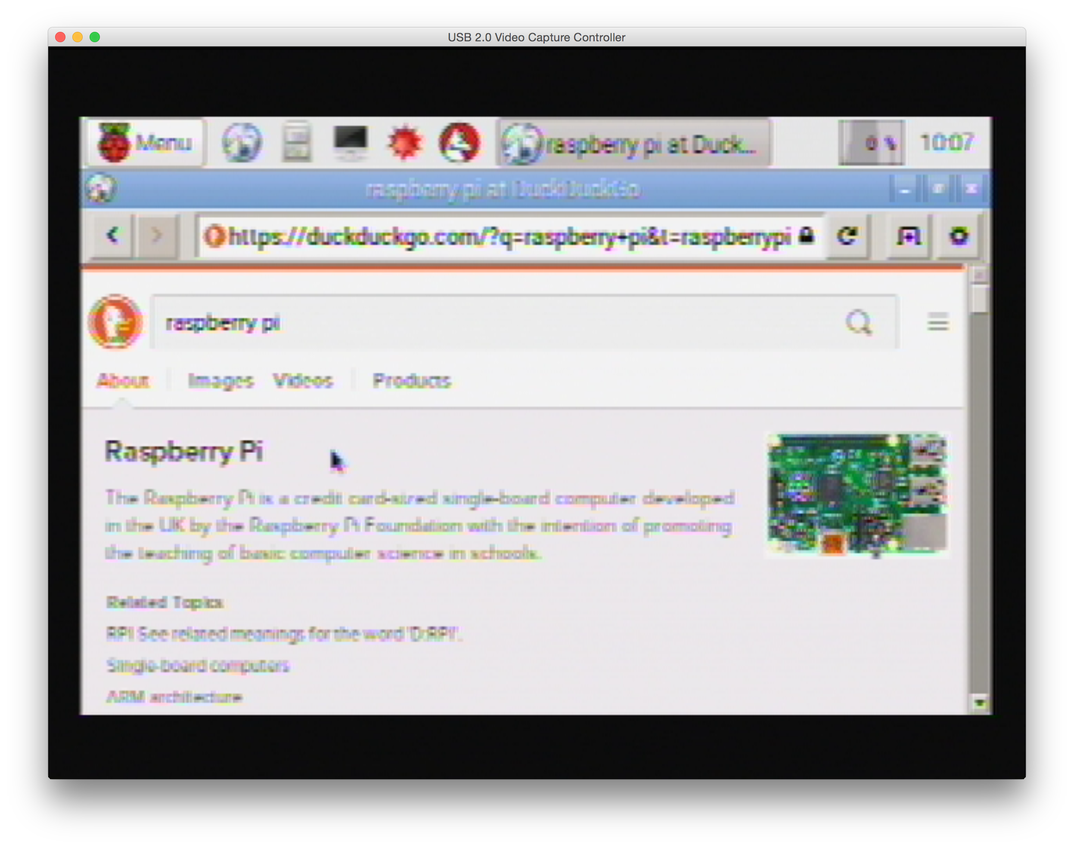
Task: Click the magnifying glass search icon
Action: 859,323
